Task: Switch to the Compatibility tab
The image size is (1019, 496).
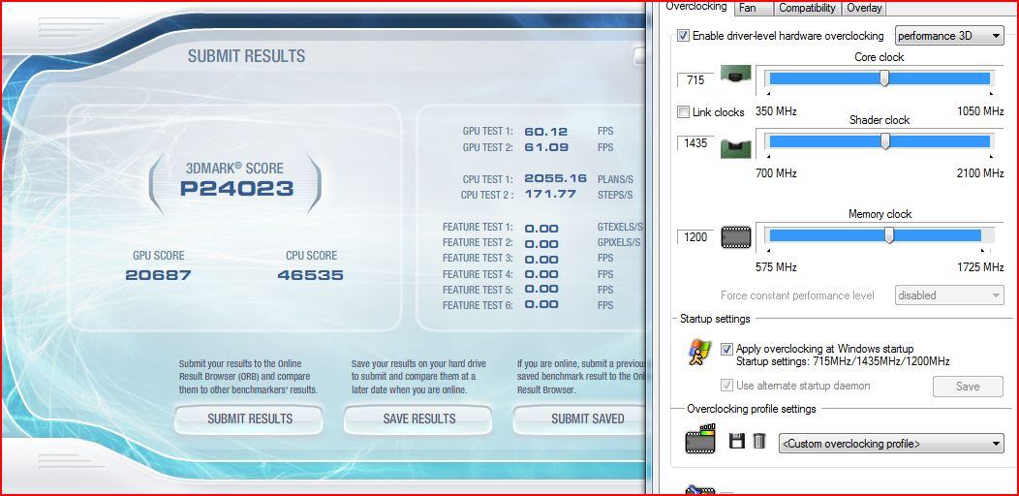Action: (807, 8)
